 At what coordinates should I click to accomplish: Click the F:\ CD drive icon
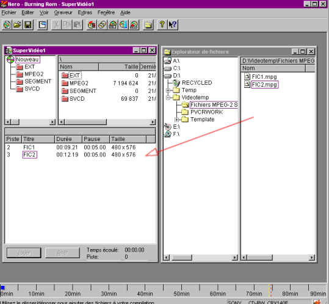coord(168,134)
